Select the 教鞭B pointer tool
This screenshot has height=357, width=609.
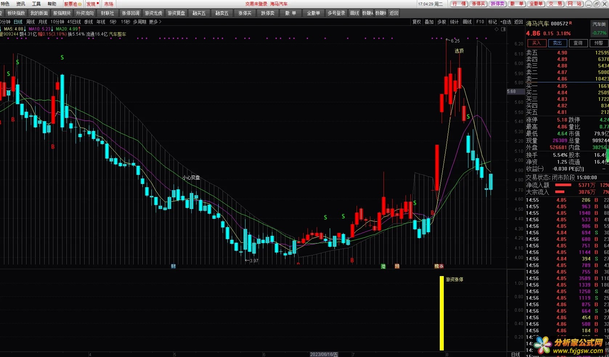tap(381, 13)
